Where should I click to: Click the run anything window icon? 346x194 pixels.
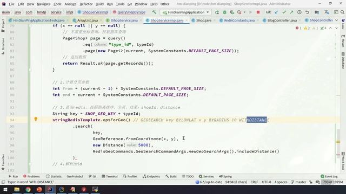(x=336, y=12)
